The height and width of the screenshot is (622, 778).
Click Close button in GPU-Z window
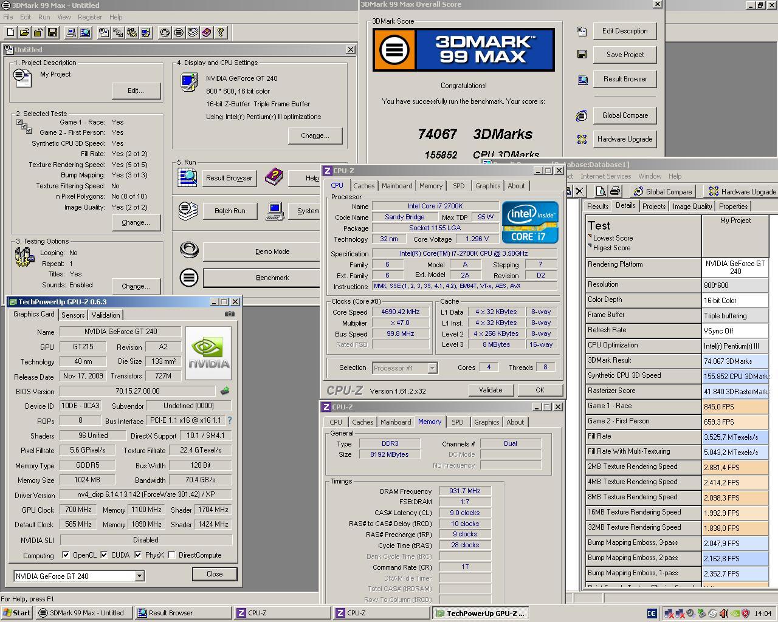click(x=215, y=574)
